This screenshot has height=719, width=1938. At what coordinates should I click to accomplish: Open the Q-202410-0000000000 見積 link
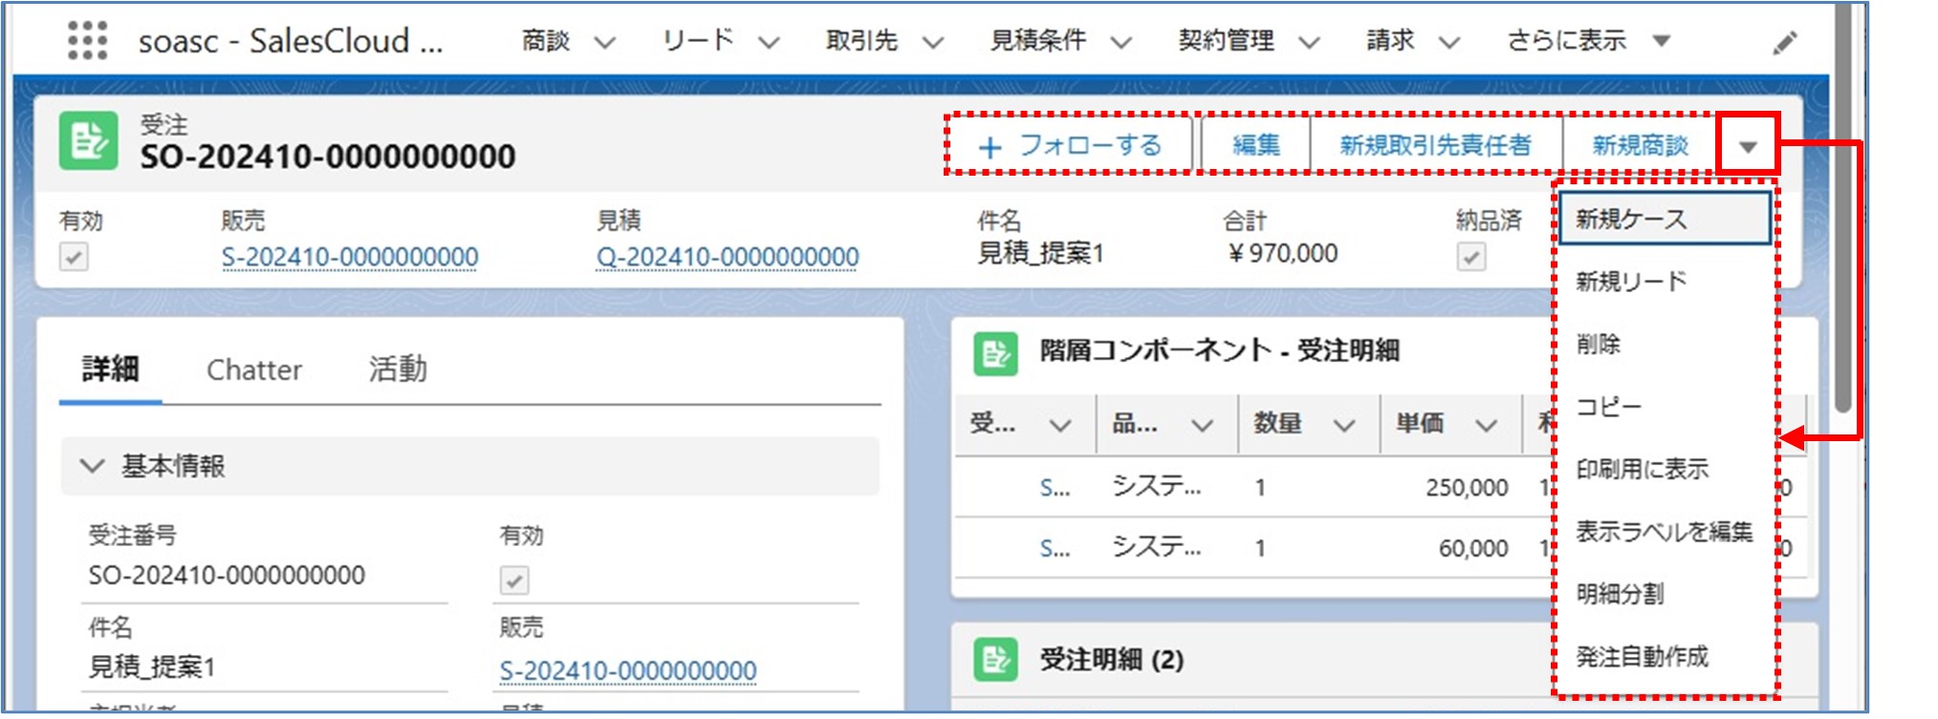(728, 257)
